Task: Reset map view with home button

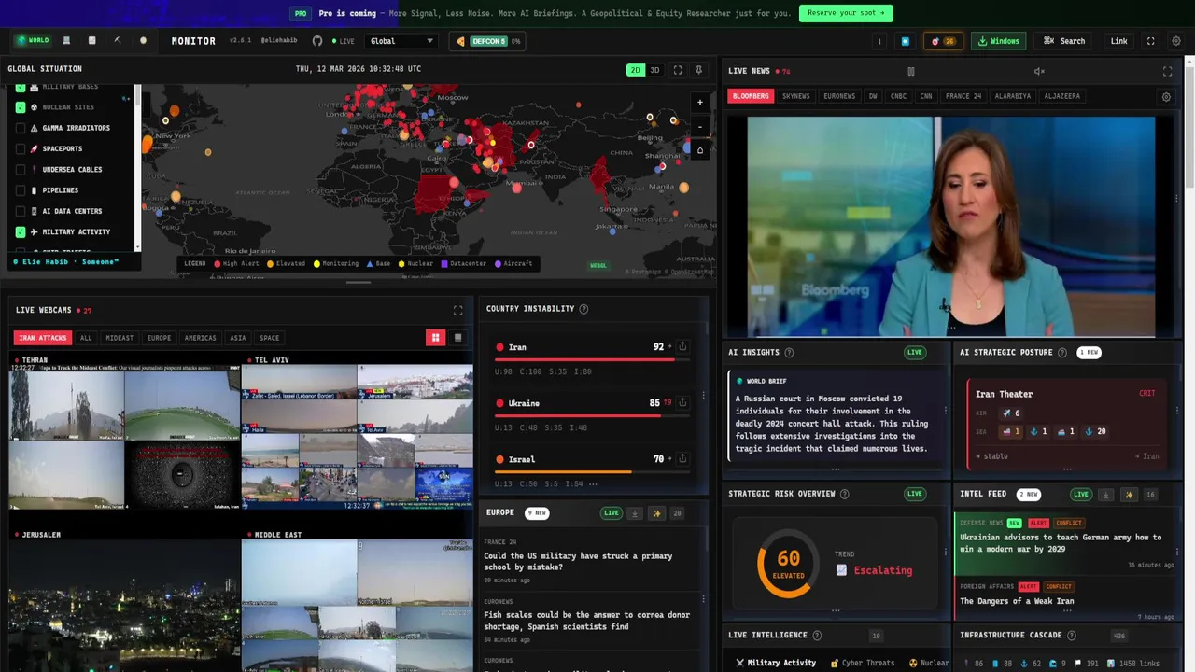Action: click(x=700, y=150)
